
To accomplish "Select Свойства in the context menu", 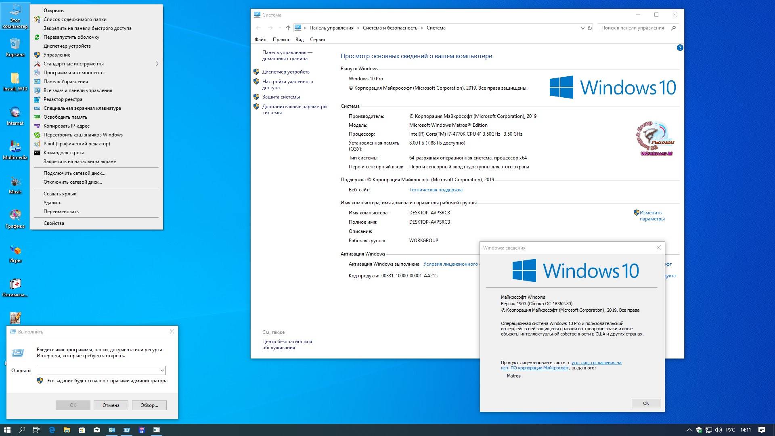I will [97, 223].
